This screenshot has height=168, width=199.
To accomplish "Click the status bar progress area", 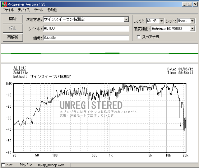I will [134, 165].
